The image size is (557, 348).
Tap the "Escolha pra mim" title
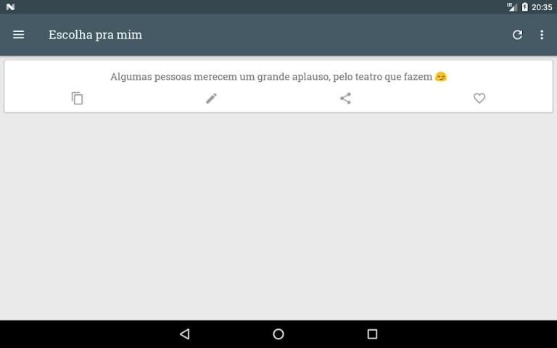pyautogui.click(x=95, y=35)
